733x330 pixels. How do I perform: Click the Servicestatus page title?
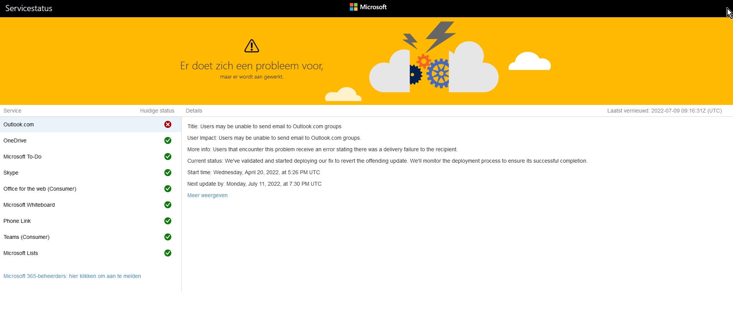[29, 8]
